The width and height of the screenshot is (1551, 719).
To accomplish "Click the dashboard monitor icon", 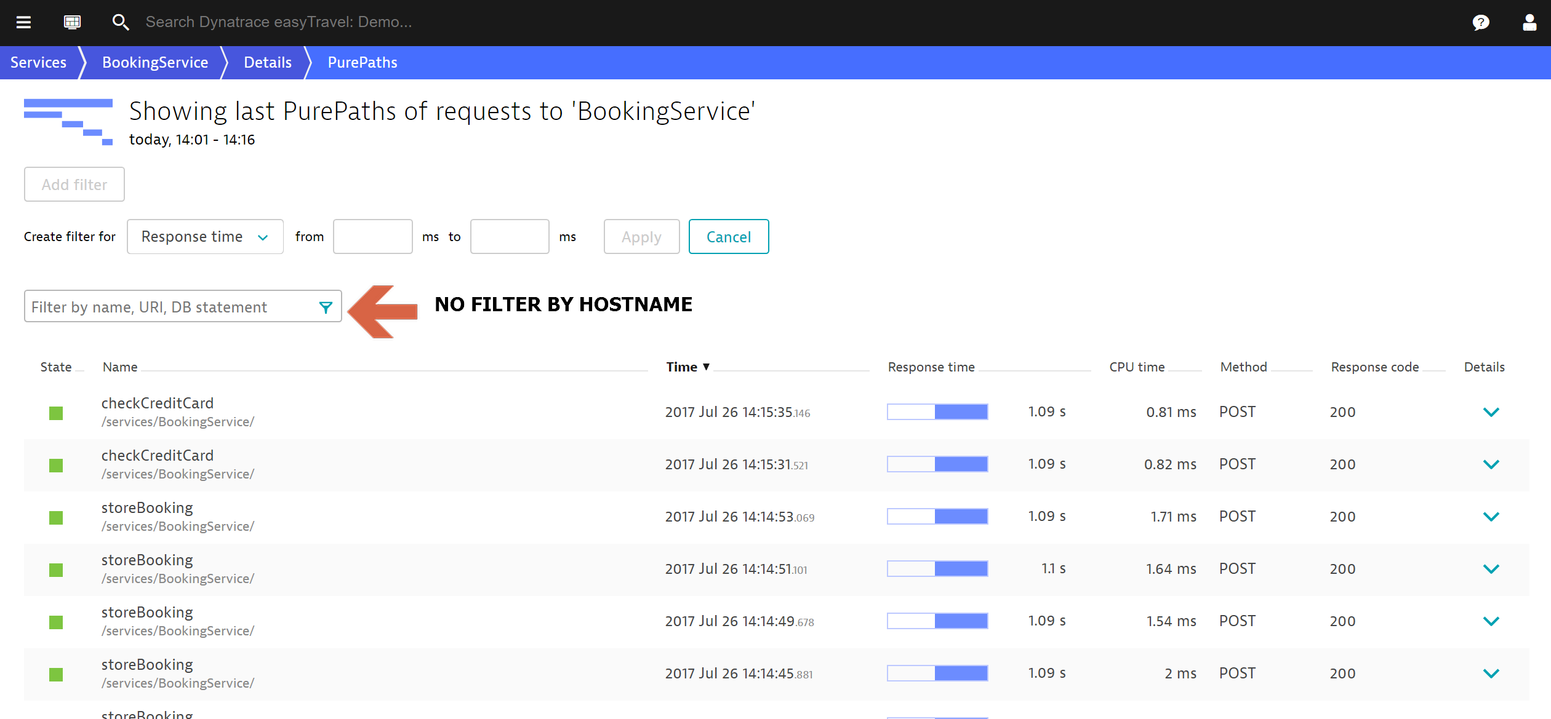I will click(x=72, y=22).
